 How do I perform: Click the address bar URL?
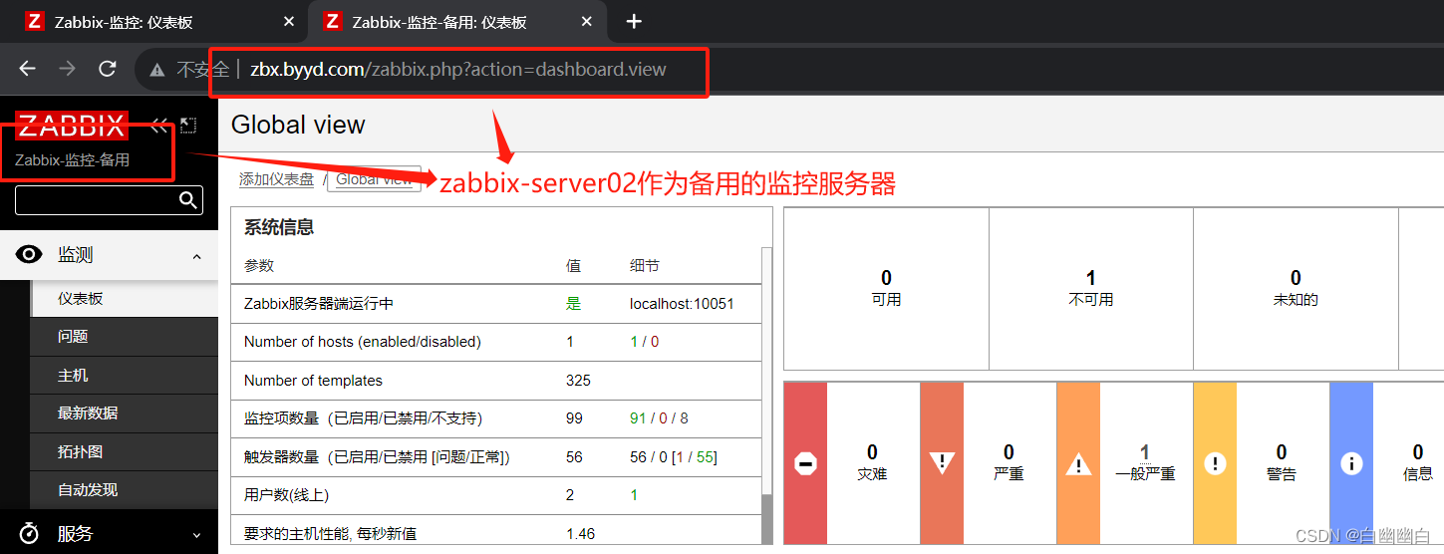(458, 70)
